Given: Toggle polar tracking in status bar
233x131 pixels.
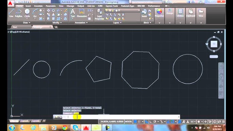Looking at the screenshot, I should click(x=155, y=121).
